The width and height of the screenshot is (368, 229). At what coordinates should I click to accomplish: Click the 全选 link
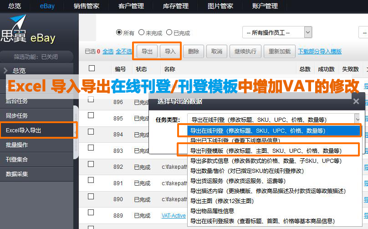coord(108,51)
